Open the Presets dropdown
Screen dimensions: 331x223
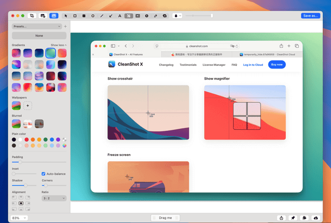(37, 26)
